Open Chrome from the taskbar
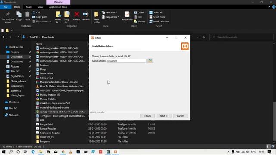276x155 pixels. (63, 152)
